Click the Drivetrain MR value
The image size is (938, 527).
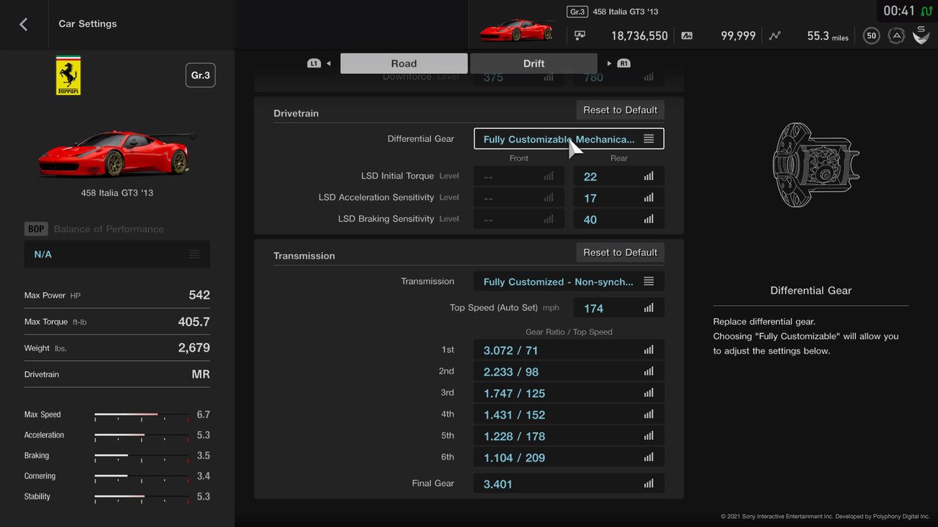(x=201, y=375)
